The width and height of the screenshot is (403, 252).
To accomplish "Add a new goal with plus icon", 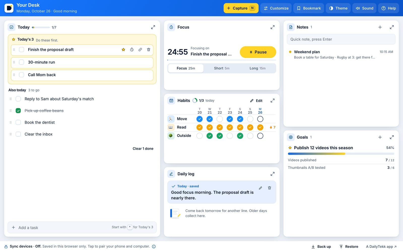I will (x=380, y=137).
